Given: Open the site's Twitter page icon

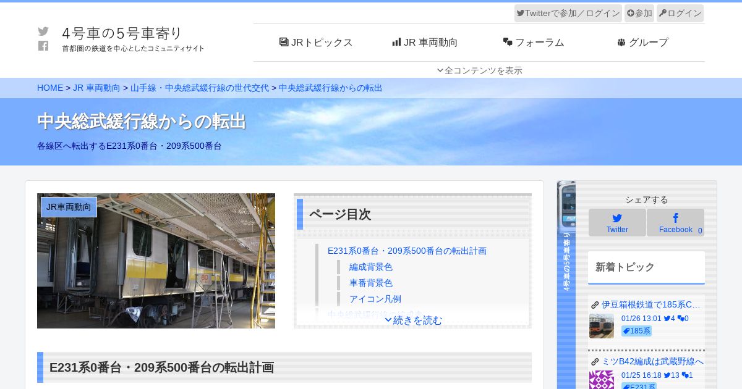Looking at the screenshot, I should tap(43, 31).
